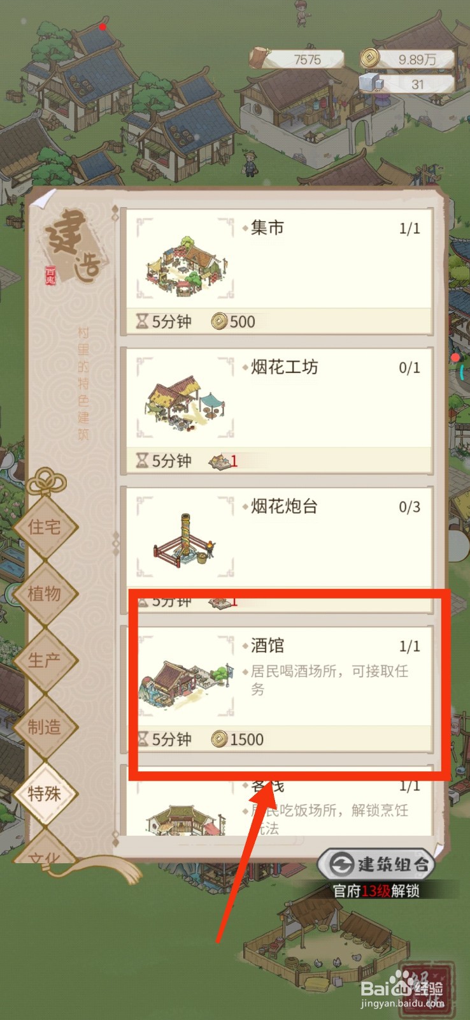Image resolution: width=470 pixels, height=1020 pixels.
Task: Tap the blueprint cost icon of 烟花工坊
Action: tap(220, 461)
